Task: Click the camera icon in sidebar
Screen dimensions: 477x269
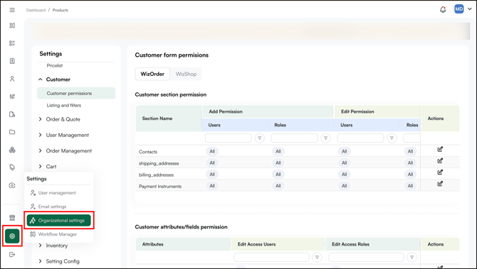Action: 12,185
